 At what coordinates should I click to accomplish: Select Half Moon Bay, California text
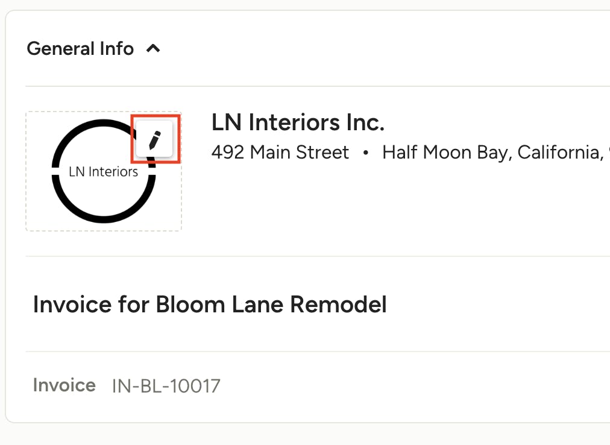(x=492, y=152)
